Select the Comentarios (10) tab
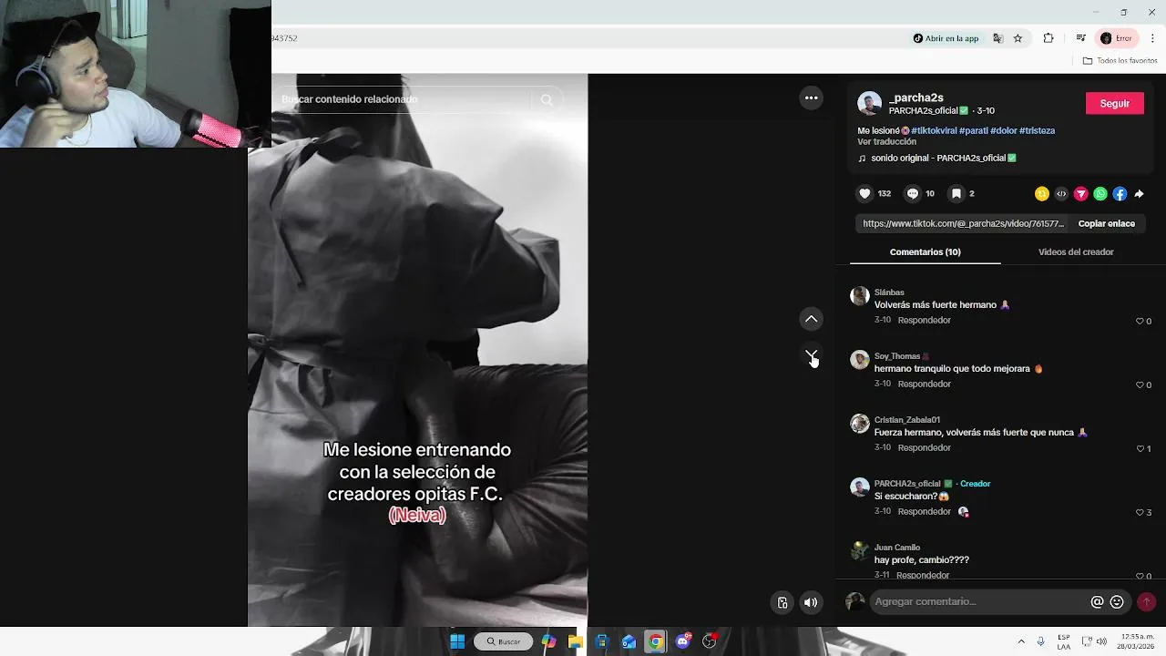The height and width of the screenshot is (656, 1166). [925, 252]
